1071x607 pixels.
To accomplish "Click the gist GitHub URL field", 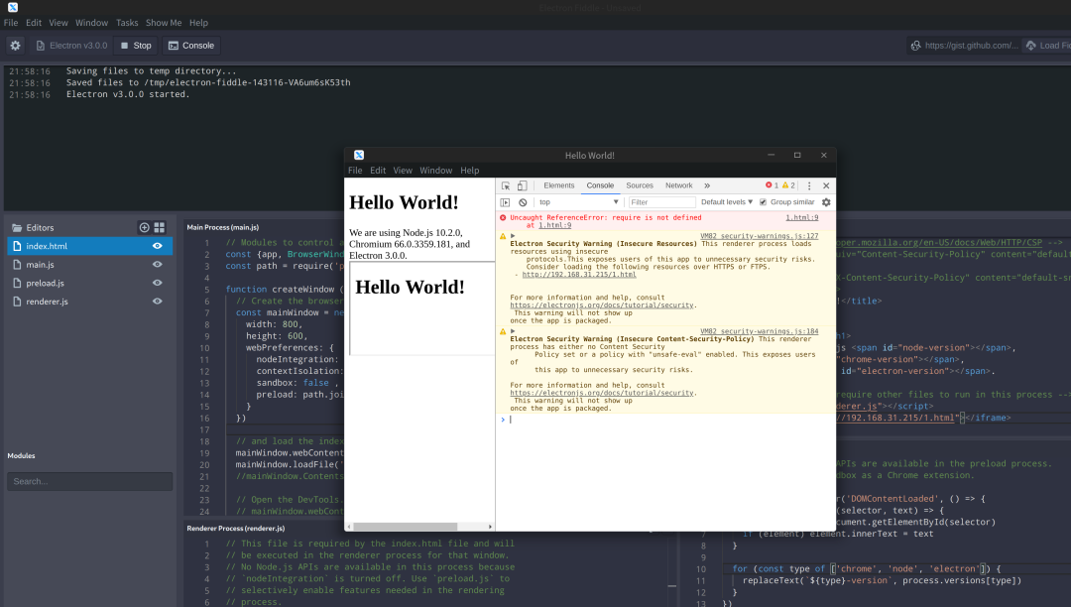I will pos(965,46).
